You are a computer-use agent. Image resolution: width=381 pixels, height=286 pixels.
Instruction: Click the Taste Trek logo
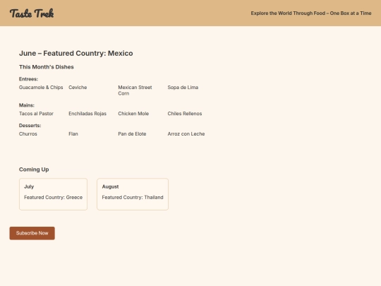pyautogui.click(x=32, y=13)
